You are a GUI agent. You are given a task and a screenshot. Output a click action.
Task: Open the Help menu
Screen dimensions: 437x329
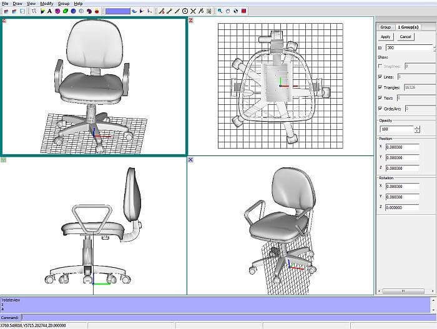[78, 4]
